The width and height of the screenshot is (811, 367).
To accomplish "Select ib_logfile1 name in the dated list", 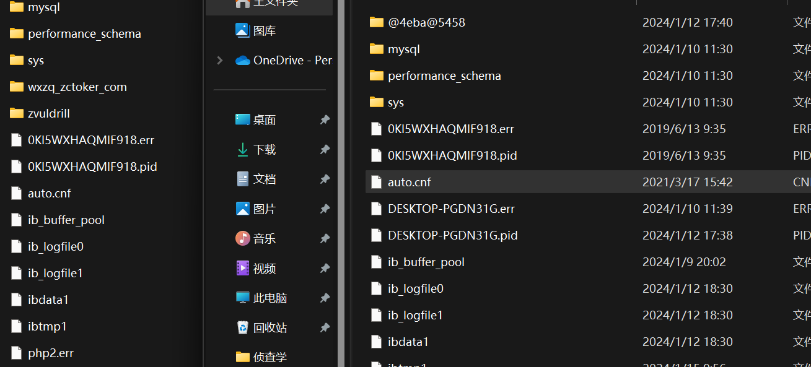I will point(415,315).
